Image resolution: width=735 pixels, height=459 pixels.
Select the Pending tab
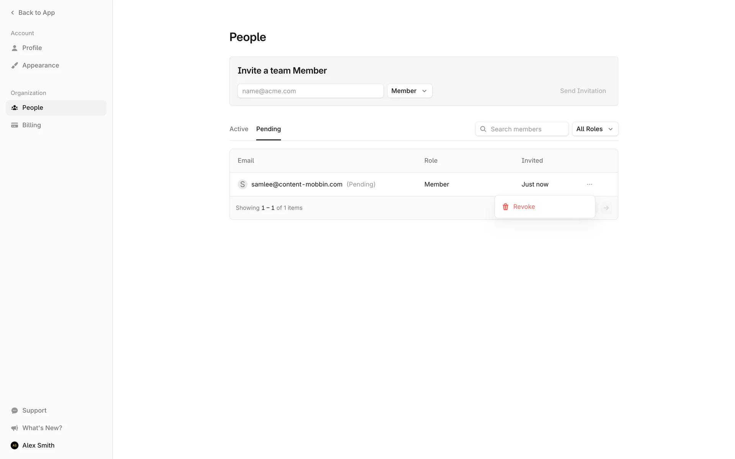click(268, 129)
